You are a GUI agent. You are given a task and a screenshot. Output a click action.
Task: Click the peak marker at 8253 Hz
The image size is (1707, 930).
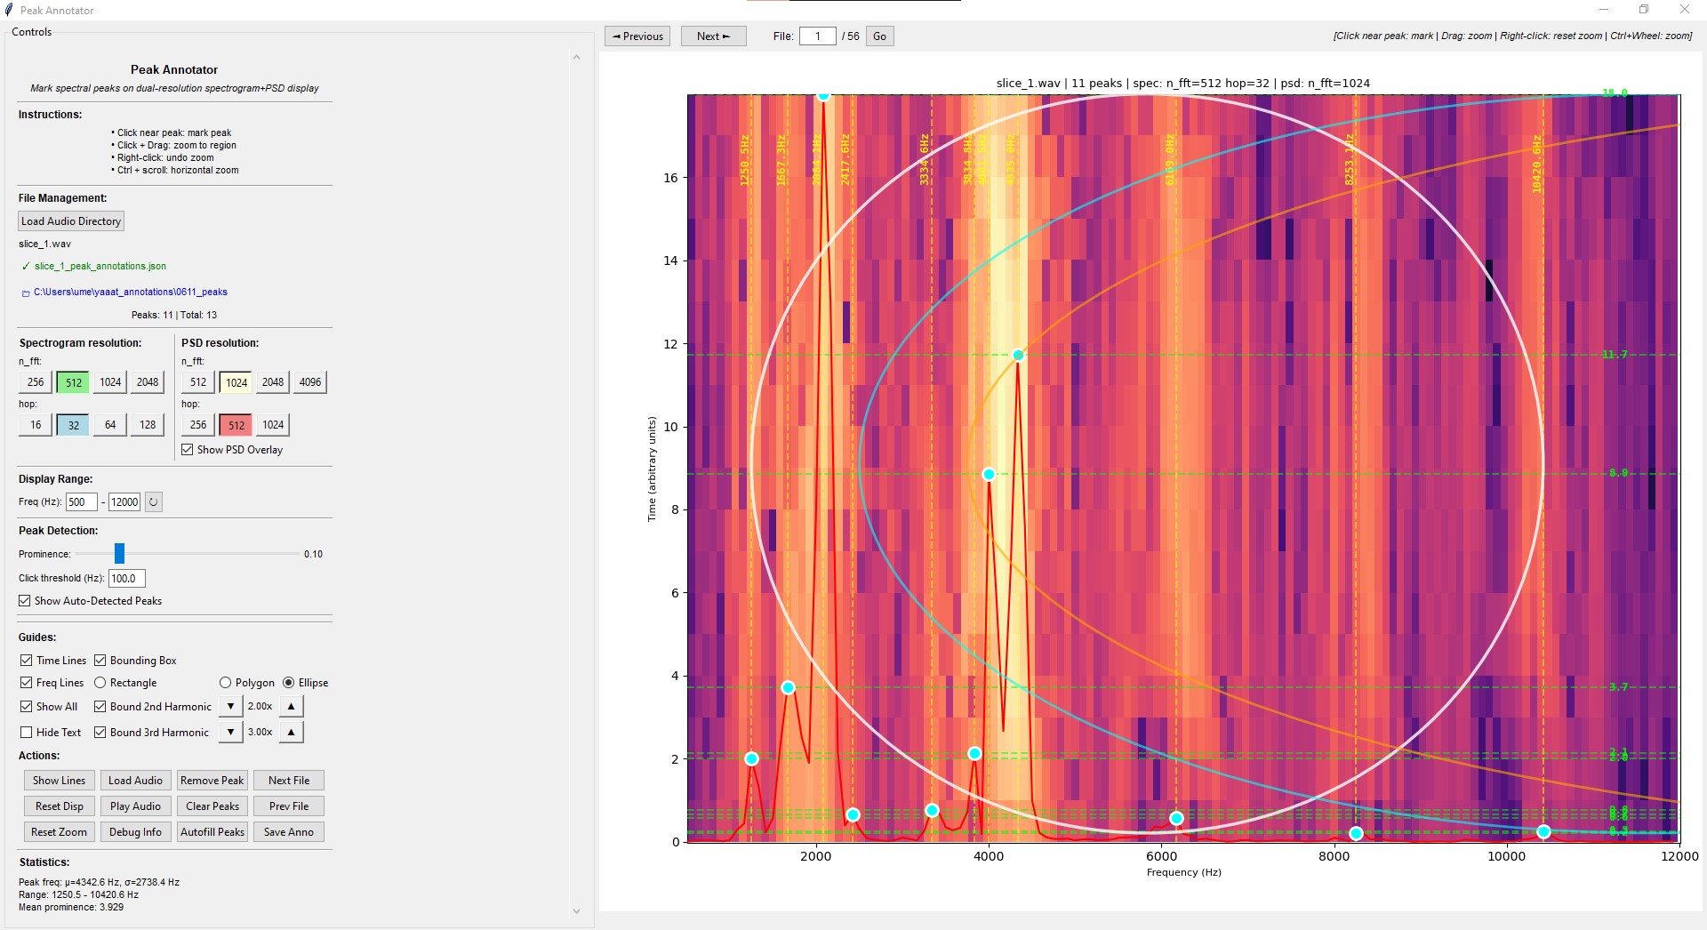[1356, 834]
